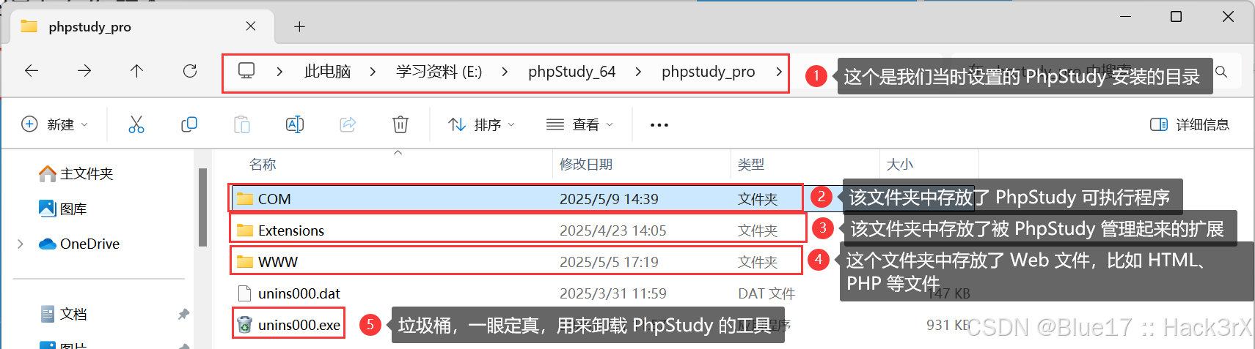Select unins000.dat file name
Image resolution: width=1255 pixels, height=349 pixels.
(x=299, y=293)
